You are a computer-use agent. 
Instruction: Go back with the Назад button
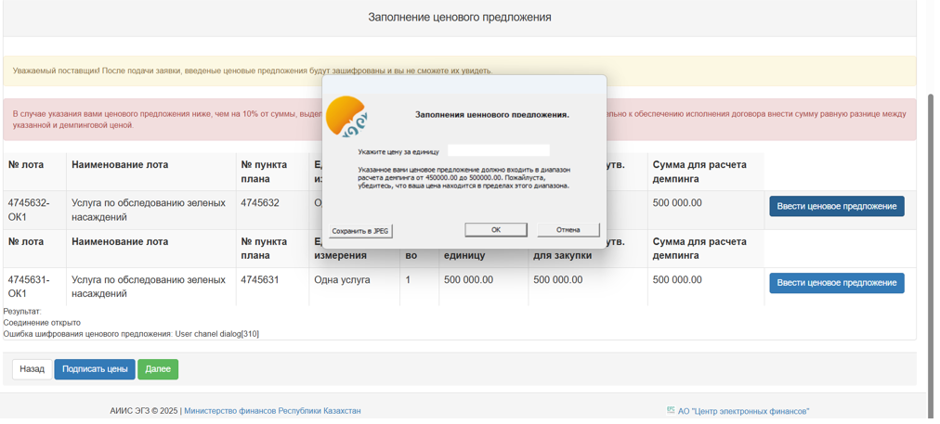tap(32, 369)
